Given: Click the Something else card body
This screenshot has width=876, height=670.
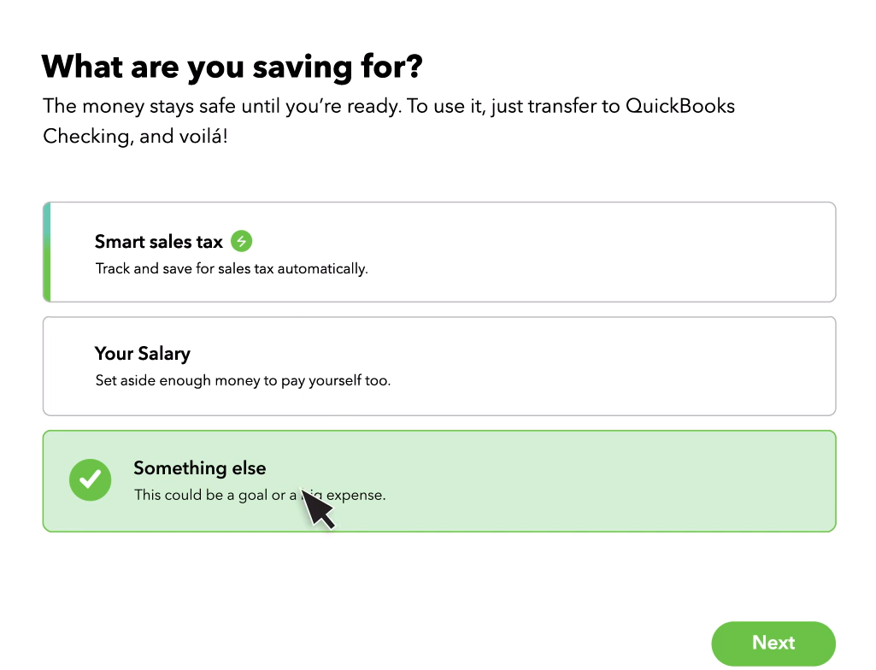Looking at the screenshot, I should tap(438, 480).
